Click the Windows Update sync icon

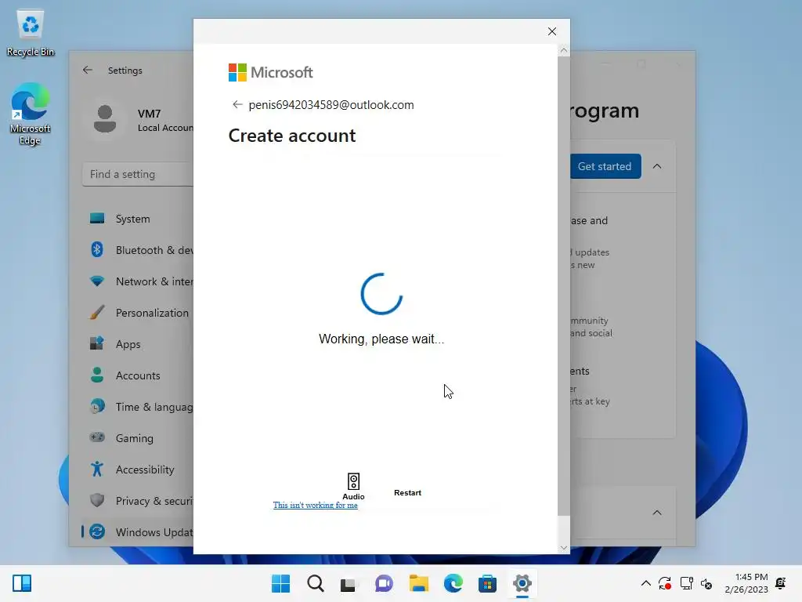pyautogui.click(x=97, y=531)
